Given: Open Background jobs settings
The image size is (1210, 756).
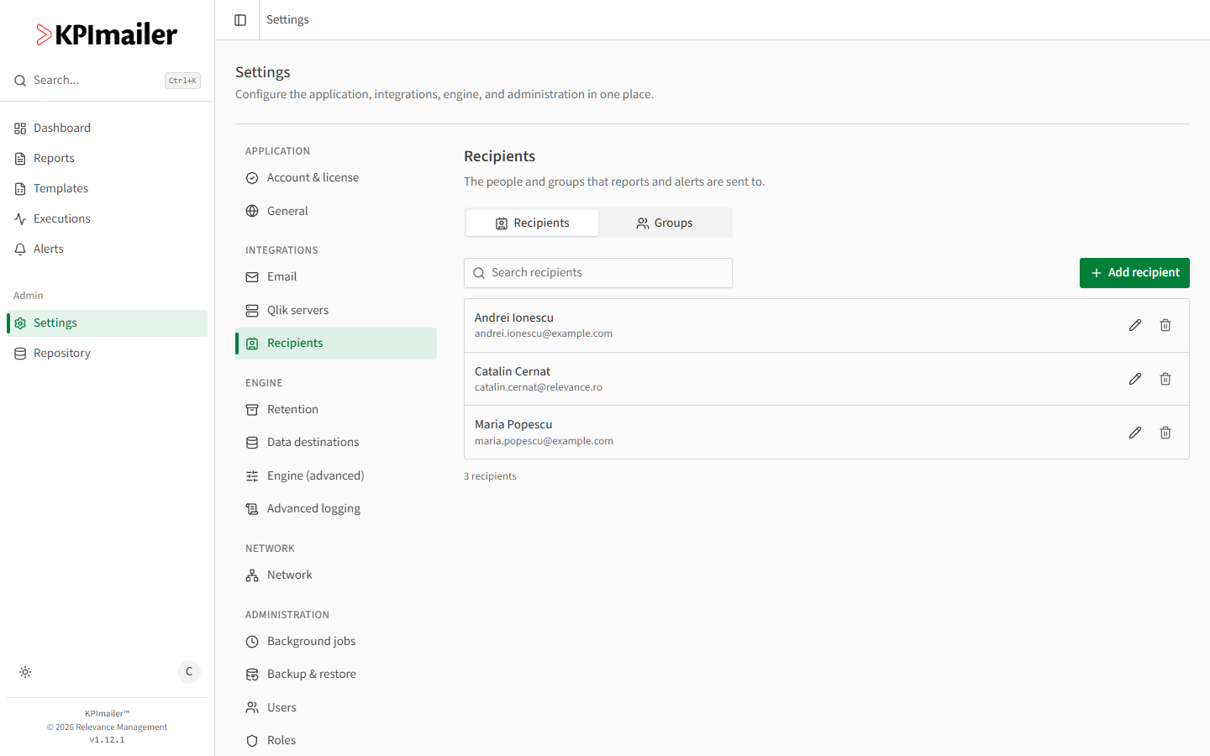Looking at the screenshot, I should [x=336, y=641].
